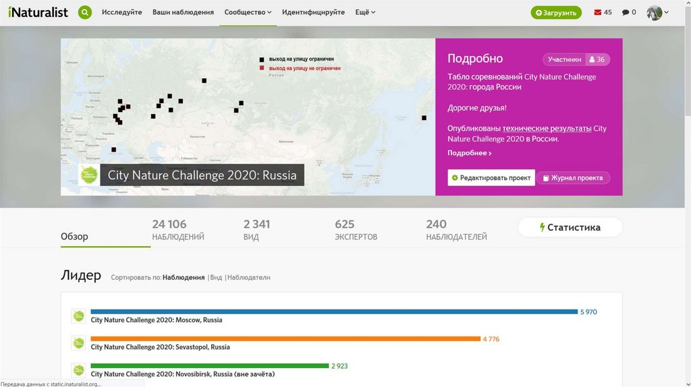Screen dimensions: 691x387
Task: Open the mail messages icon showing 45
Action: tap(597, 12)
